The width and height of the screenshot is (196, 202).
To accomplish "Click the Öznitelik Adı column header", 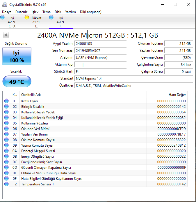I will 83,95.
